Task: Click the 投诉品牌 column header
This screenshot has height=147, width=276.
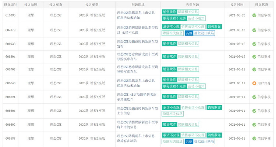Action: point(31,5)
